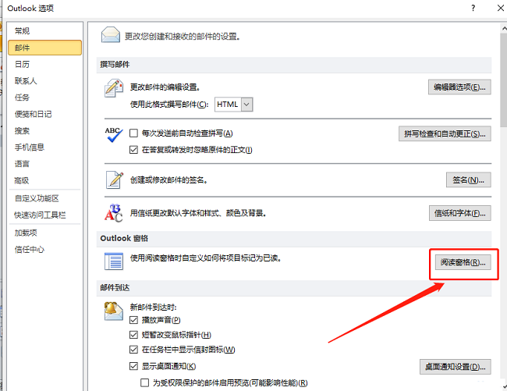The height and width of the screenshot is (391, 507).
Task: Open 自定义功能区 category
Action: coord(44,198)
